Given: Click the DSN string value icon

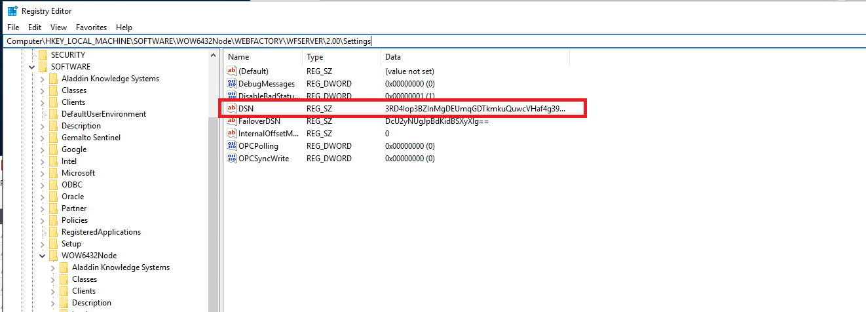Looking at the screenshot, I should click(231, 108).
